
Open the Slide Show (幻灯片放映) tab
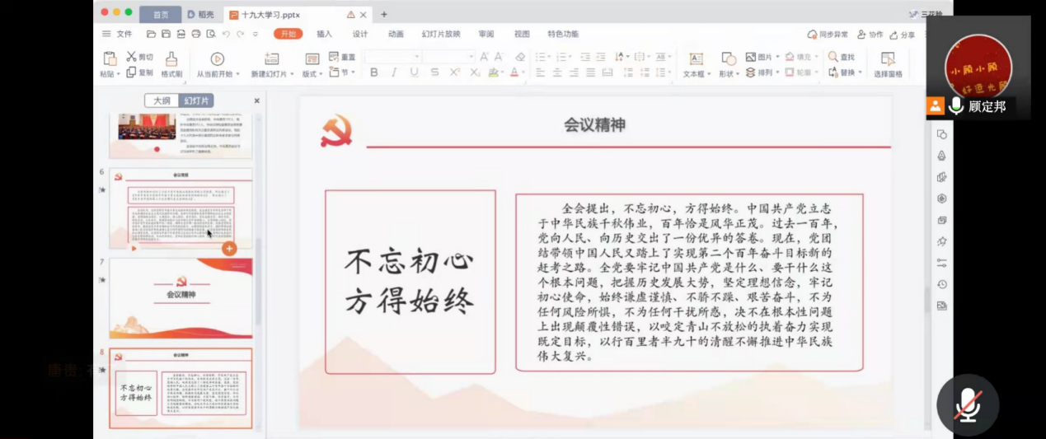[441, 34]
